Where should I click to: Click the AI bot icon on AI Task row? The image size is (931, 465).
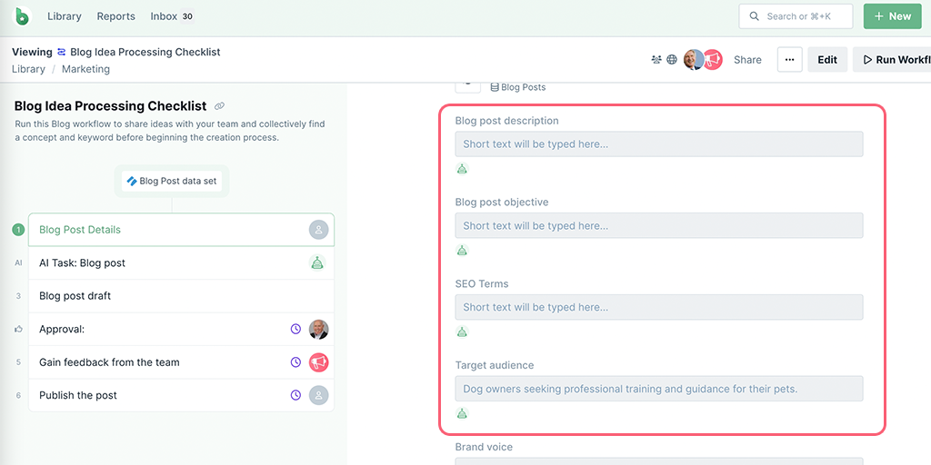click(318, 262)
